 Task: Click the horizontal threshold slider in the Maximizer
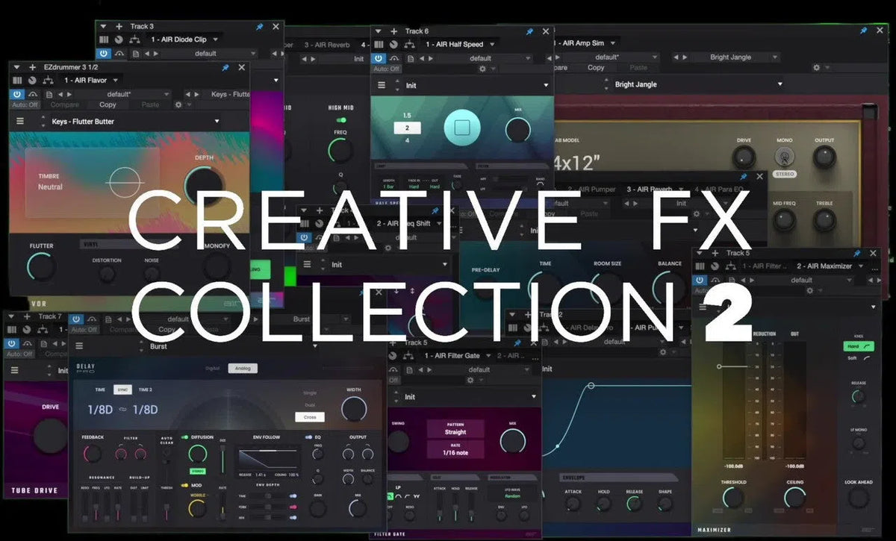coord(719,366)
